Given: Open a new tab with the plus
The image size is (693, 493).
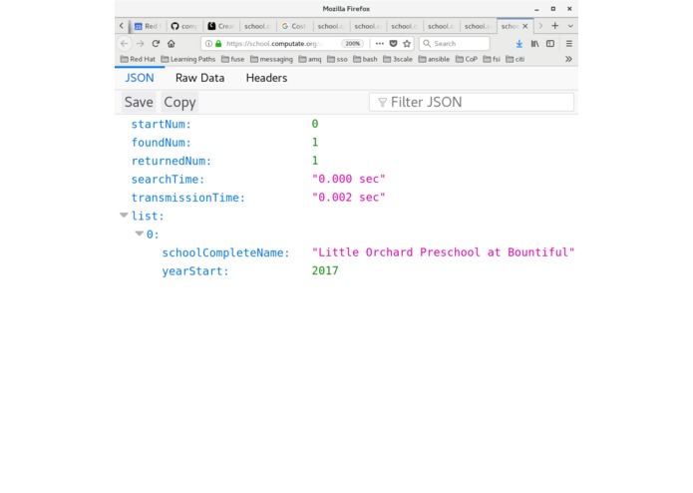Looking at the screenshot, I should 555,26.
